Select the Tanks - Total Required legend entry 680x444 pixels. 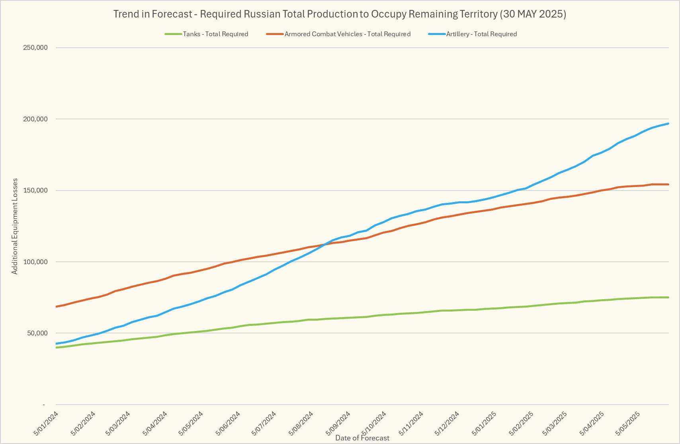[215, 34]
